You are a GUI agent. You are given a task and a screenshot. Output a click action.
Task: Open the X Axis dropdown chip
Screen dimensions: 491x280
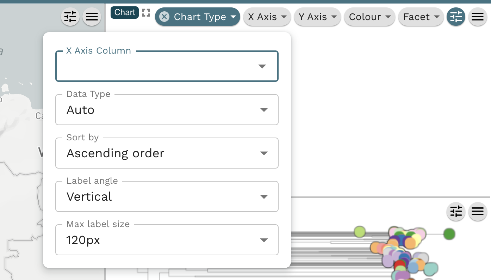pos(267,17)
